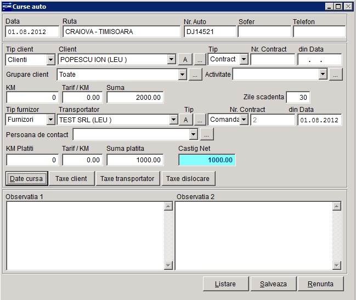Viewport: 356px width, 300px height.
Task: Click the client din Data empty date field
Action: 319,59
